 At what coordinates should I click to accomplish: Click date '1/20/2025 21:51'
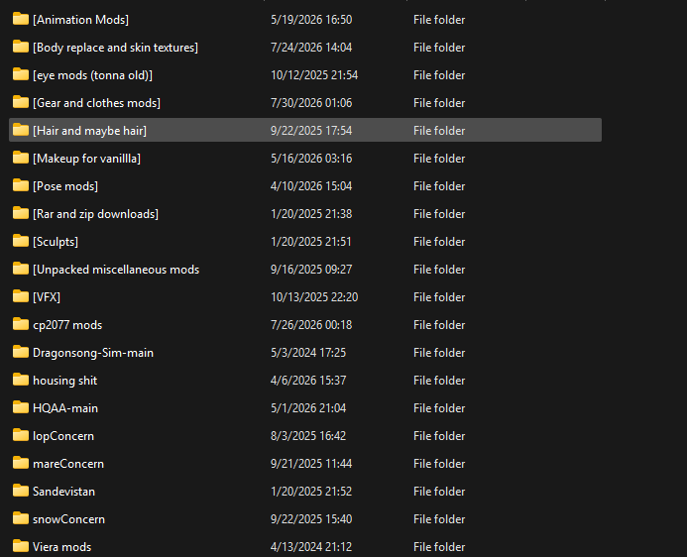[310, 242]
